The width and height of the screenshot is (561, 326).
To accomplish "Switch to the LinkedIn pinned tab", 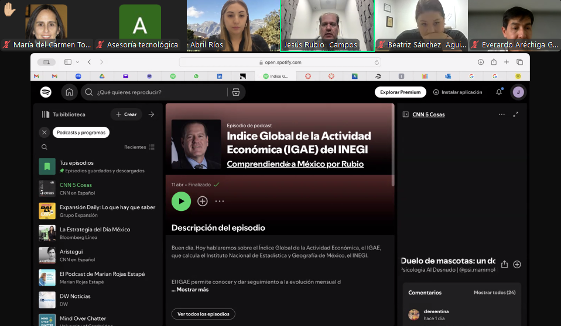I will (x=220, y=76).
